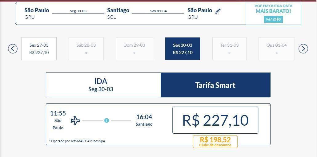The width and height of the screenshot is (317, 157).
Task: Click the Tarifa Smart header
Action: [215, 85]
